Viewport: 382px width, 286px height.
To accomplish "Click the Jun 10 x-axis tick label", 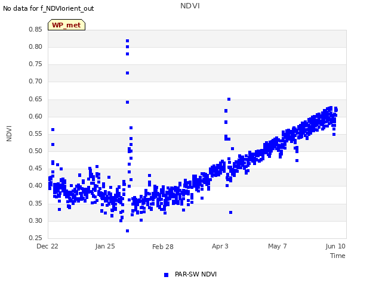I will [335, 246].
